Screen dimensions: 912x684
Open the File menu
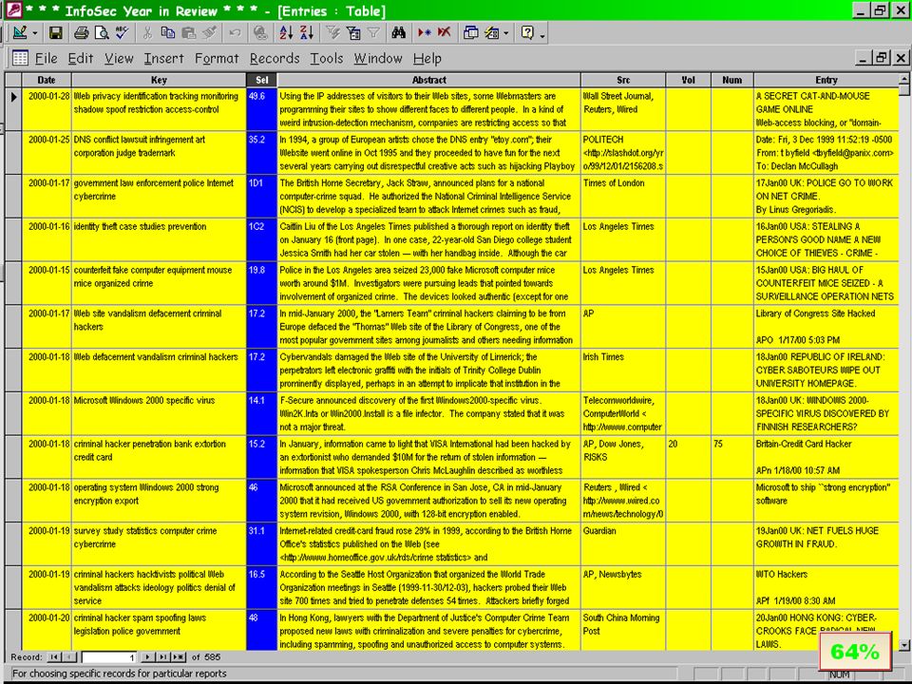[x=46, y=58]
